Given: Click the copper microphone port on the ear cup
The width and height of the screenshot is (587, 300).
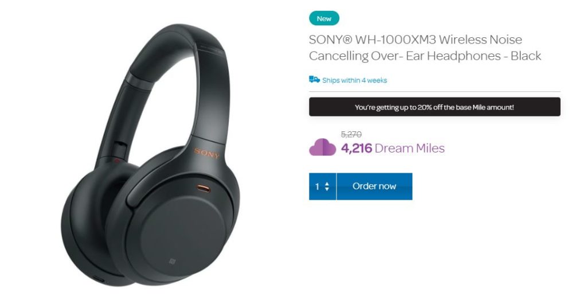Looking at the screenshot, I should point(204,188).
